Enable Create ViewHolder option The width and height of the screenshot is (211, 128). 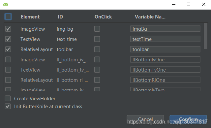click(8, 98)
